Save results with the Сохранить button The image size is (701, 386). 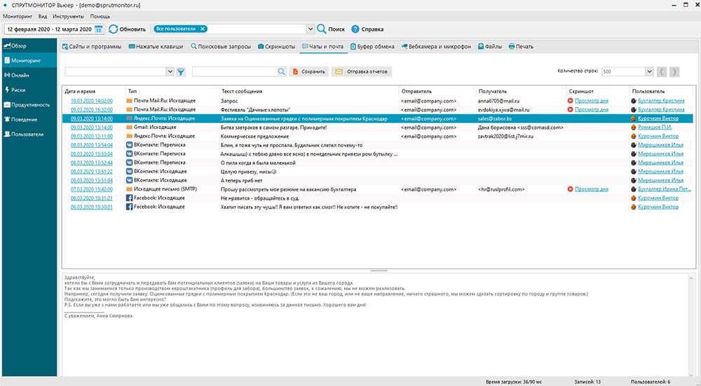coord(308,71)
